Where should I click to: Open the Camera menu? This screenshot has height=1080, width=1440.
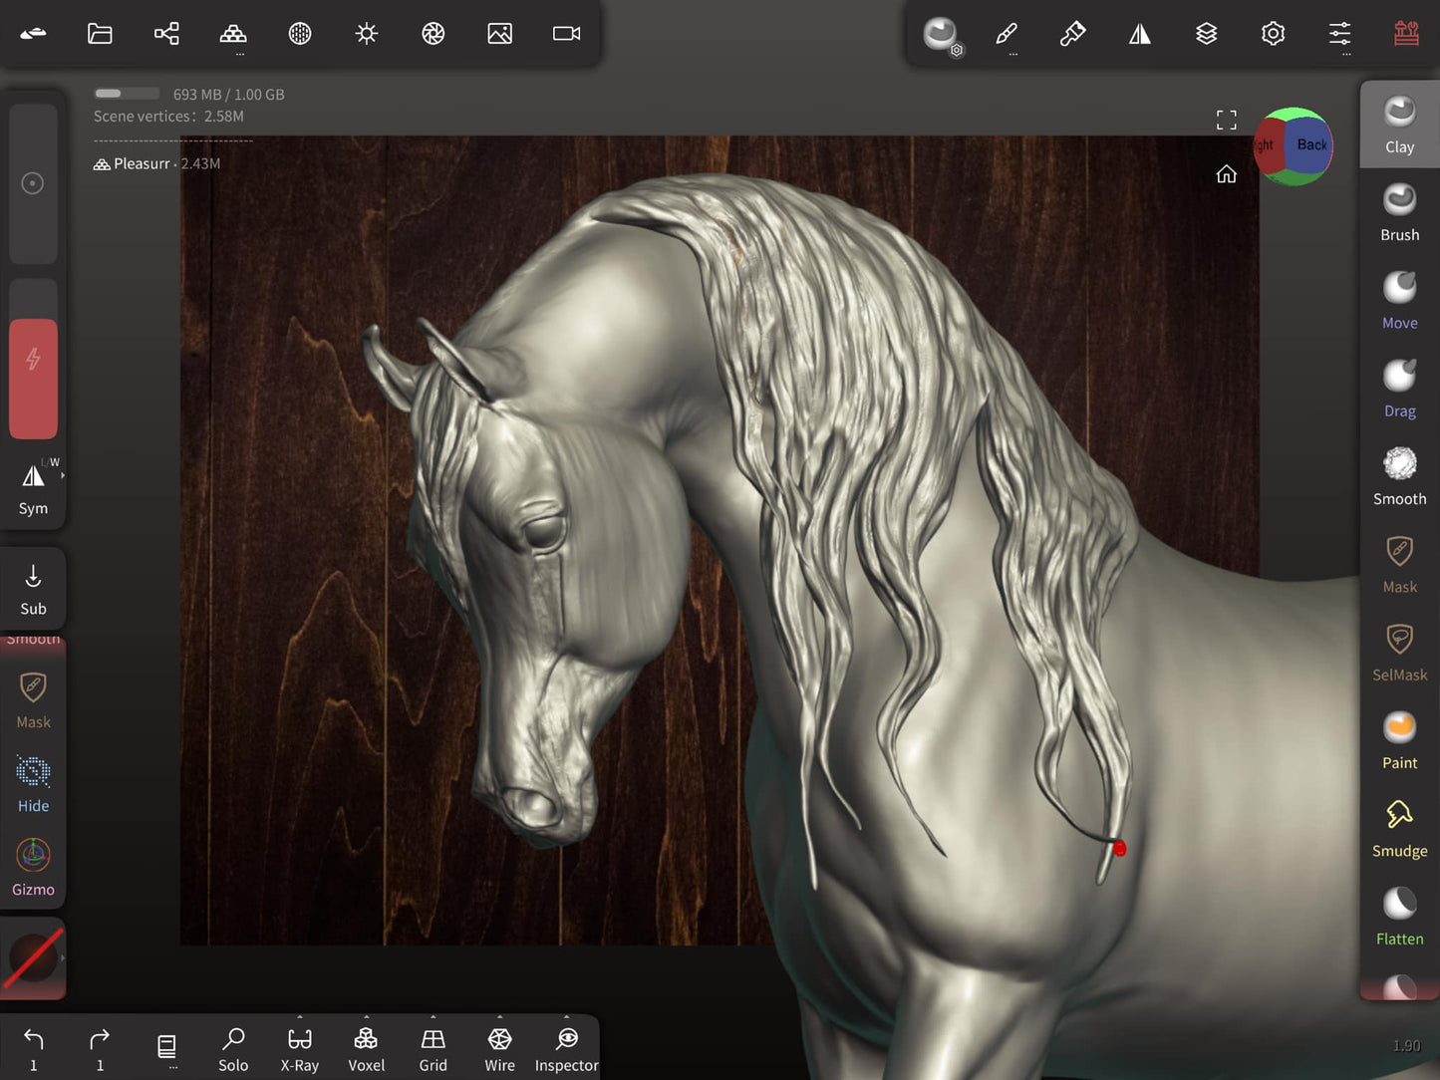point(567,33)
